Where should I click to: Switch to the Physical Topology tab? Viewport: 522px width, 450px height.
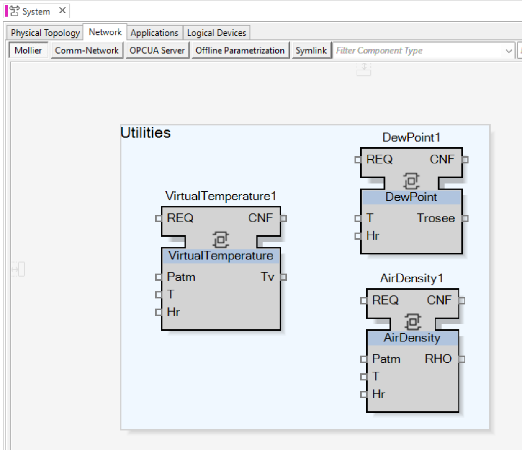(45, 33)
